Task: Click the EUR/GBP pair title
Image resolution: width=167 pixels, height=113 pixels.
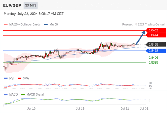Action: click(x=12, y=5)
